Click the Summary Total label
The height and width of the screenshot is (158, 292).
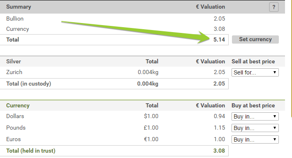pyautogui.click(x=12, y=39)
